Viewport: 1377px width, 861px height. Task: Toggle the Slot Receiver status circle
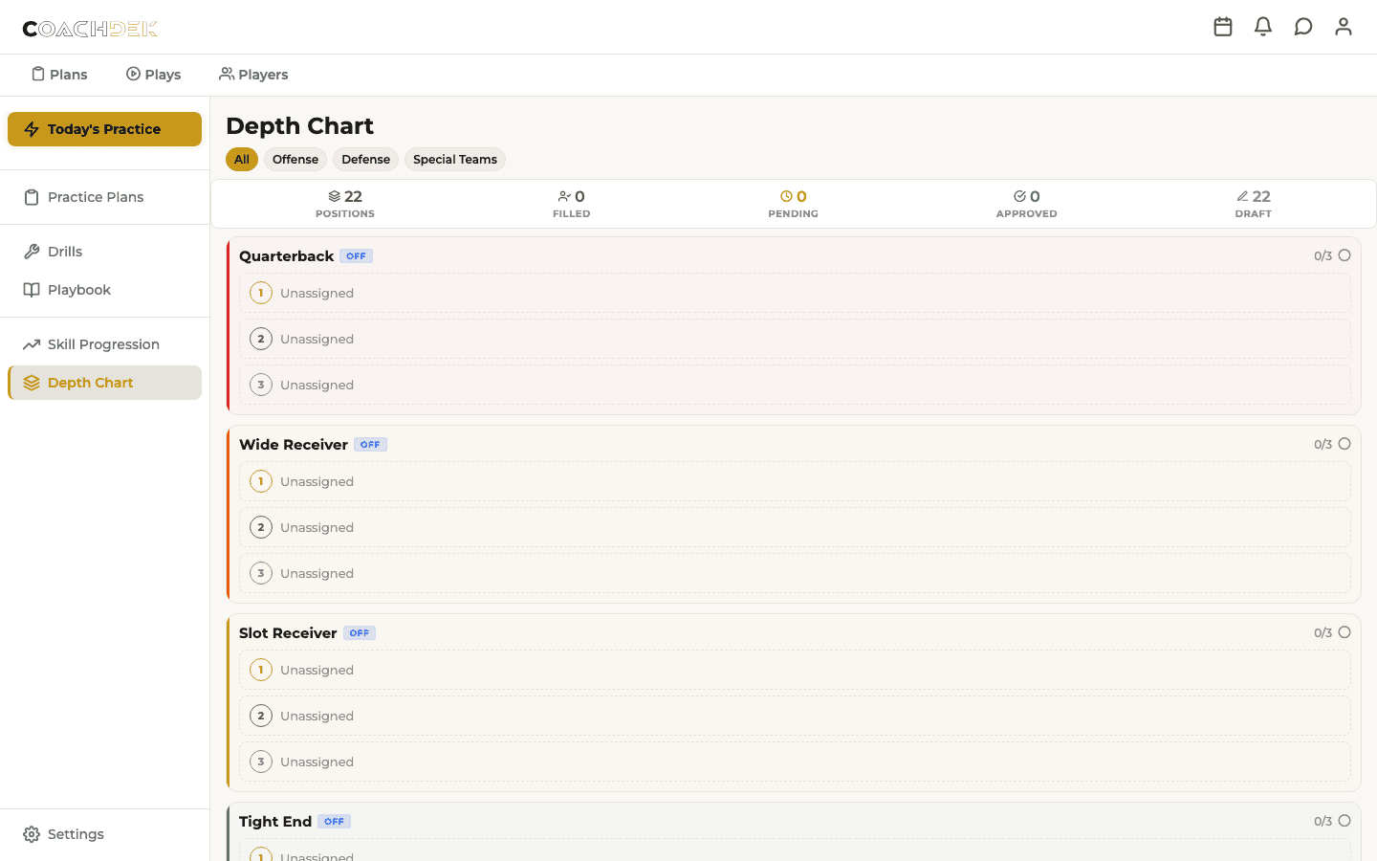pos(1345,632)
